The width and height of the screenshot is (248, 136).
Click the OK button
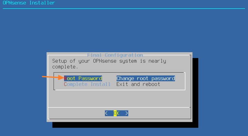point(117,113)
